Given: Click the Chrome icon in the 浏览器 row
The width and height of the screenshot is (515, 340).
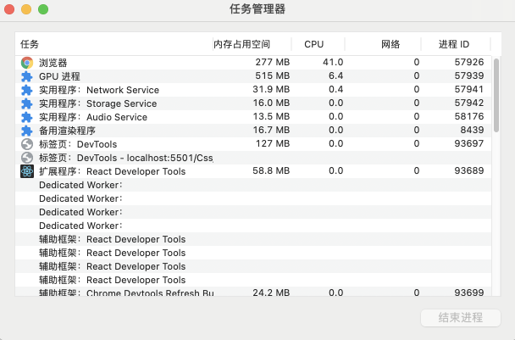Looking at the screenshot, I should pos(27,63).
